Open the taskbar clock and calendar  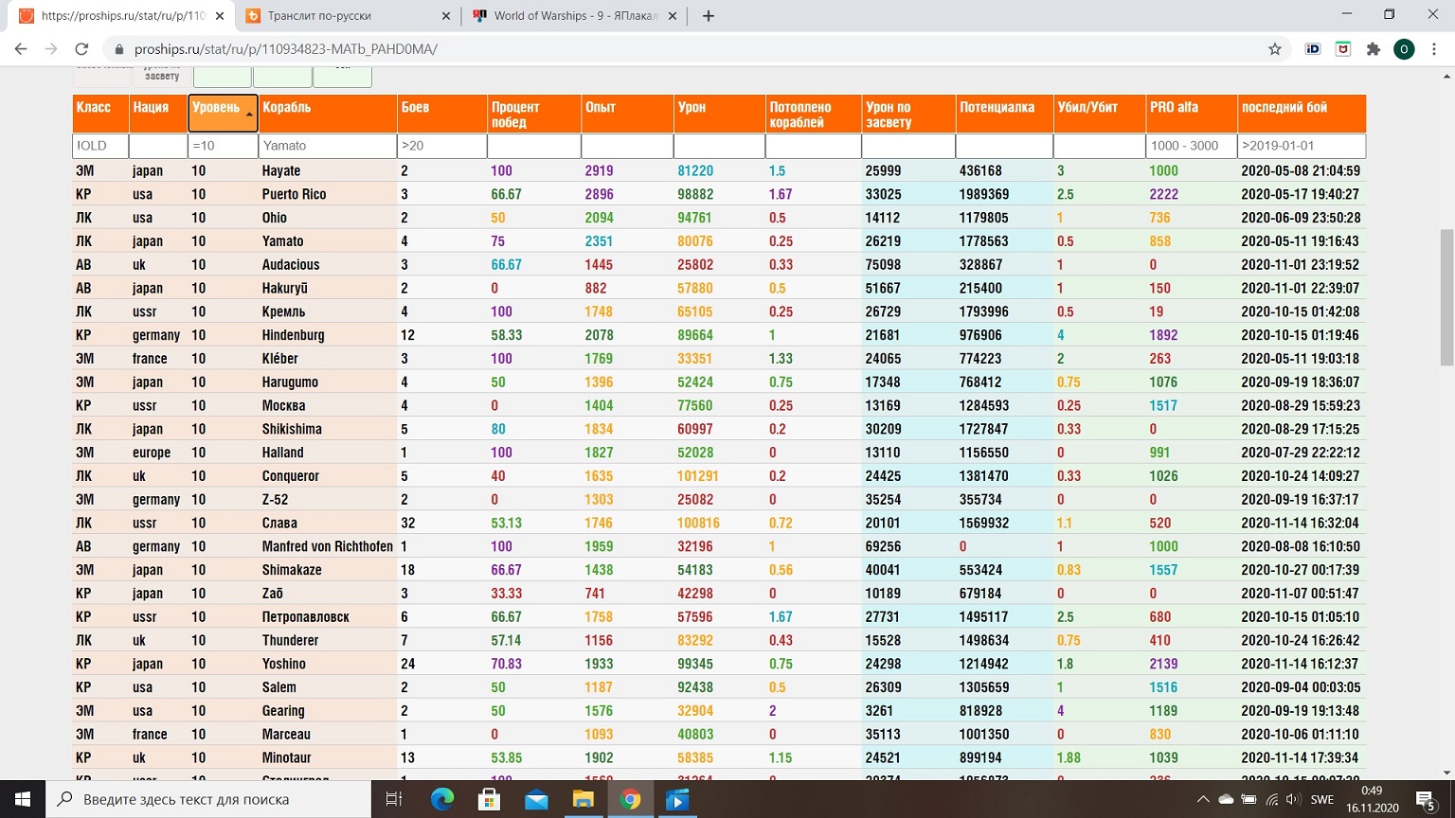[x=1372, y=799]
